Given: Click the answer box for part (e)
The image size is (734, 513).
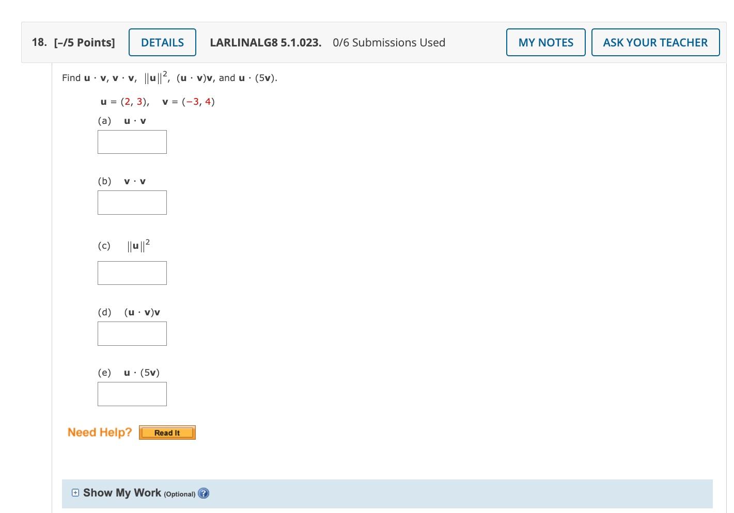Looking at the screenshot, I should (132, 394).
